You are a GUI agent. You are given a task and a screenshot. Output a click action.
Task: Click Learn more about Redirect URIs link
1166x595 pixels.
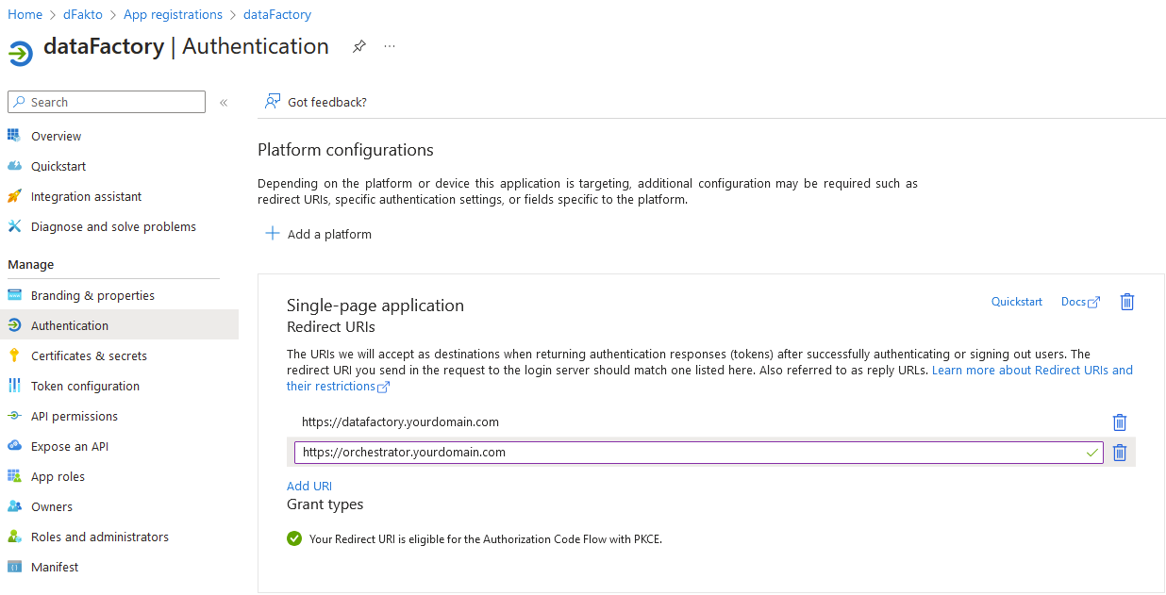point(1032,371)
